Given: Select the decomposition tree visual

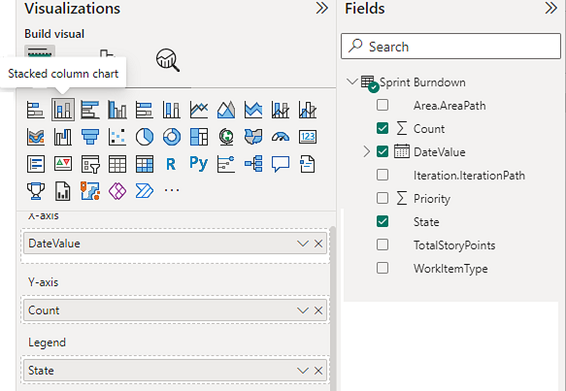Looking at the screenshot, I should pyautogui.click(x=253, y=164).
